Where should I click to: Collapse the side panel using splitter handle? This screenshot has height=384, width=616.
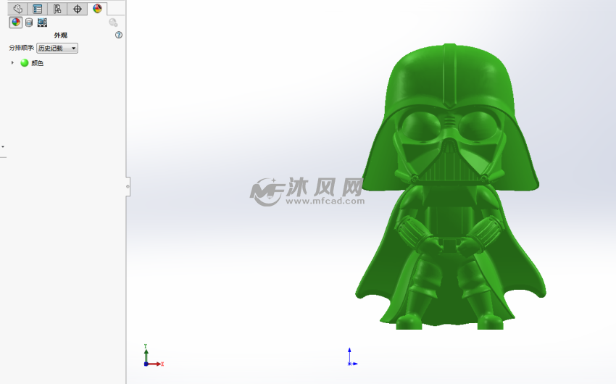pyautogui.click(x=128, y=186)
